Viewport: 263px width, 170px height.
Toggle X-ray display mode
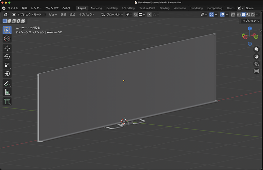pos(233,14)
